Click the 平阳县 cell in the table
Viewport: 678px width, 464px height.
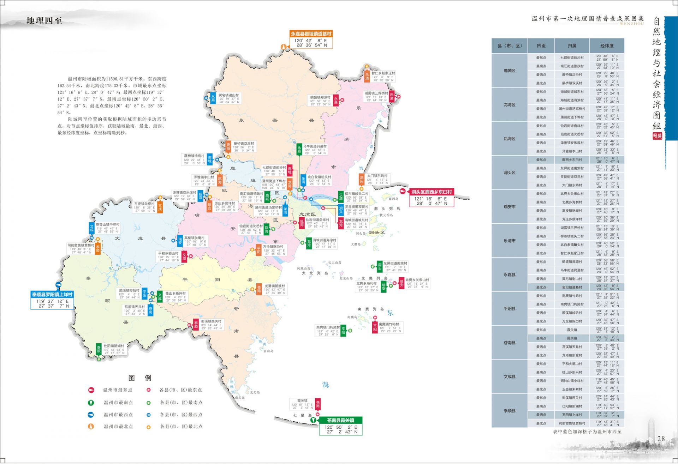510,309
